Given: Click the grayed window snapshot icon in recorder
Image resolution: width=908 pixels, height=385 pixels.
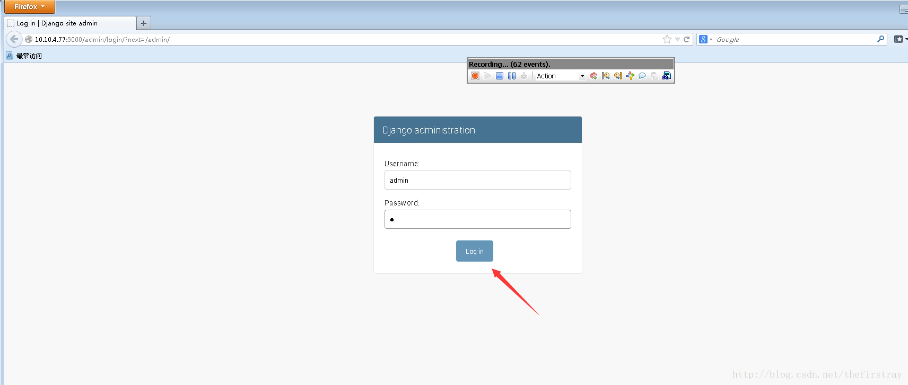Looking at the screenshot, I should click(x=654, y=76).
